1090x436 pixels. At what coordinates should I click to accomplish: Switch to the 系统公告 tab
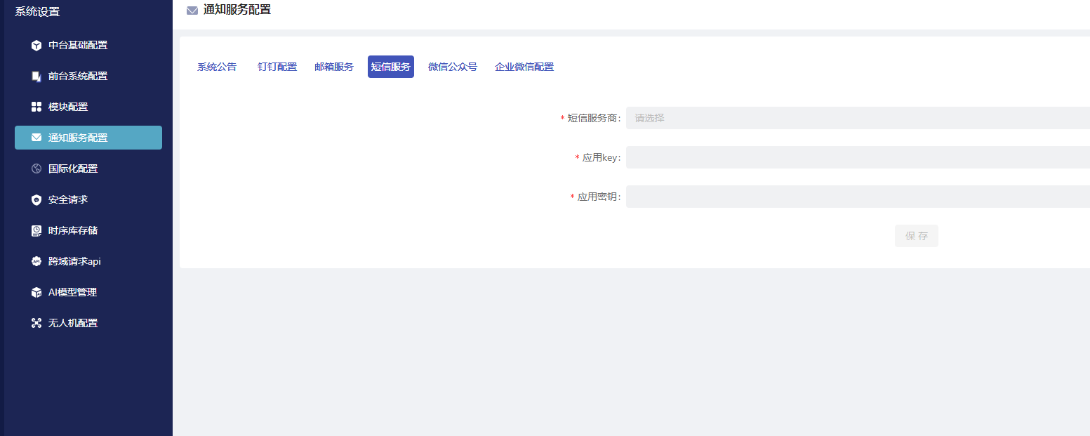pyautogui.click(x=217, y=67)
